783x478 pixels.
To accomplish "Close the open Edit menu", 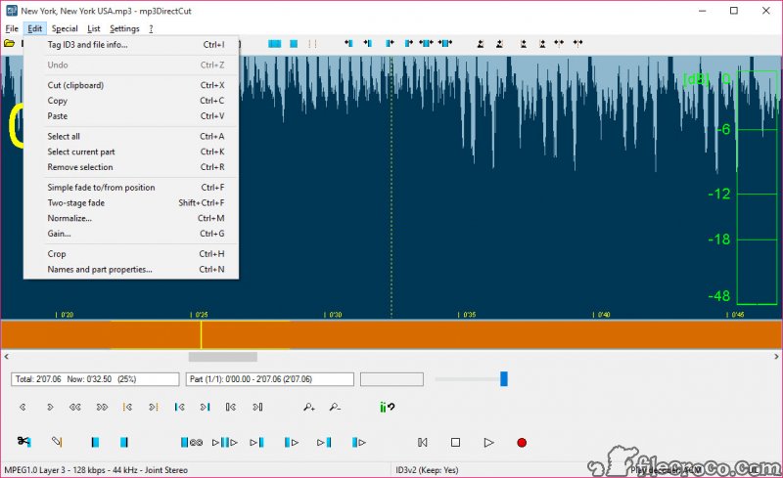I will click(x=34, y=28).
